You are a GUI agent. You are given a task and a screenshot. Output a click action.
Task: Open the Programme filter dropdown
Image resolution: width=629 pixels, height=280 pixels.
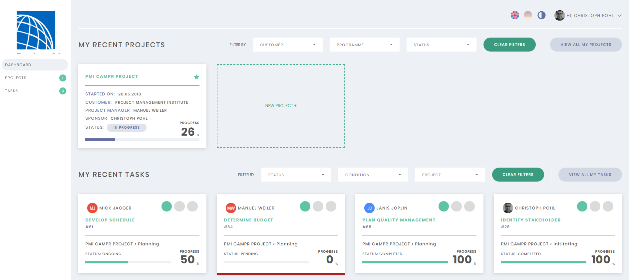click(365, 45)
